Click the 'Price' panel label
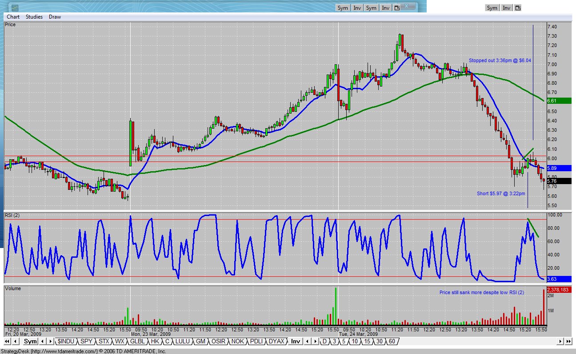Viewport: 576px width, 354px height. pos(10,24)
